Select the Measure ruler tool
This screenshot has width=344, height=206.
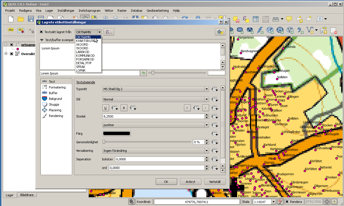[276, 19]
